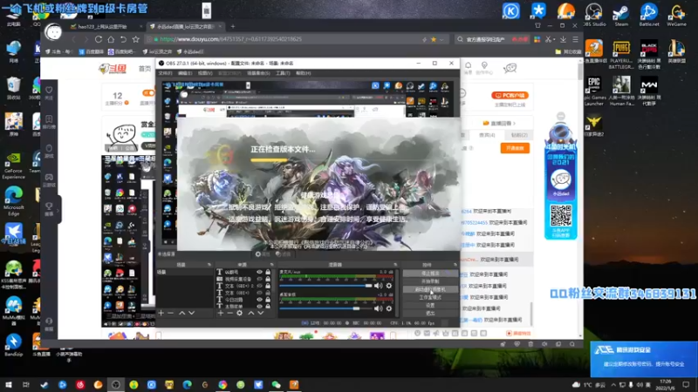The image size is (698, 392).
Task: Pop out the 场景 dock with its header icon
Action: 209,265
